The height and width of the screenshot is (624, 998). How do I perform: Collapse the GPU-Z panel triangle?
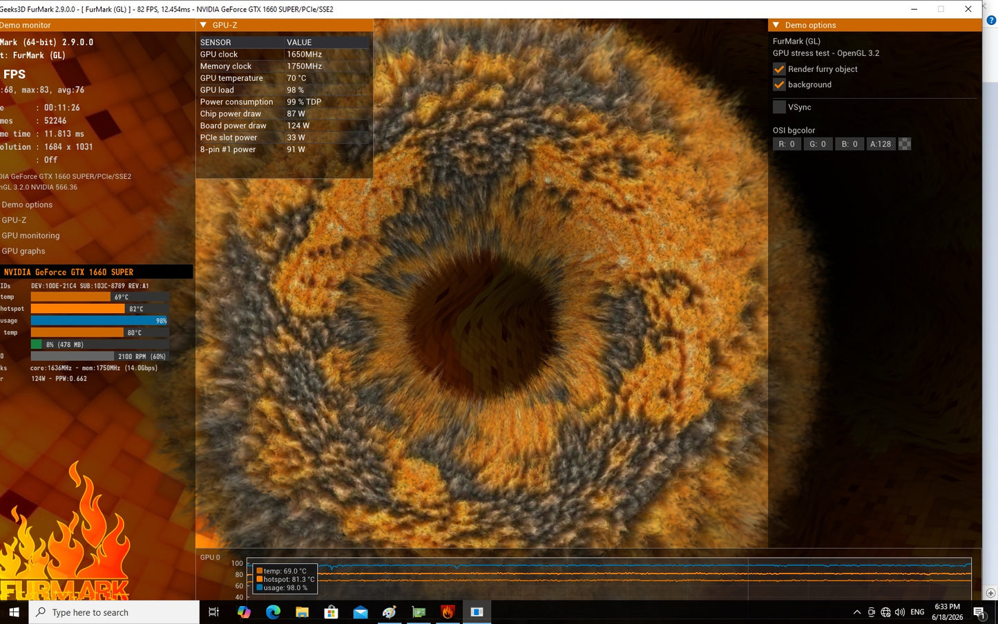pyautogui.click(x=203, y=25)
